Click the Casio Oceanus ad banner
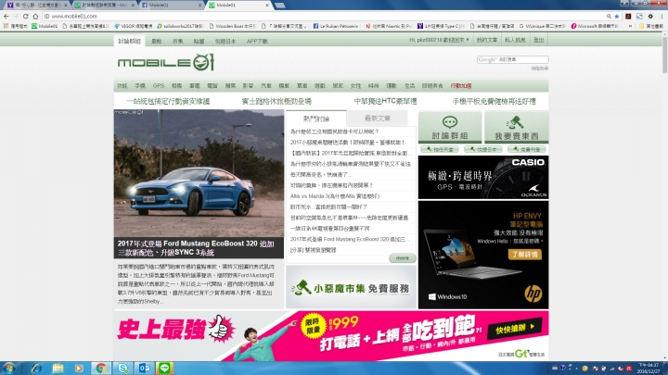 click(x=483, y=177)
